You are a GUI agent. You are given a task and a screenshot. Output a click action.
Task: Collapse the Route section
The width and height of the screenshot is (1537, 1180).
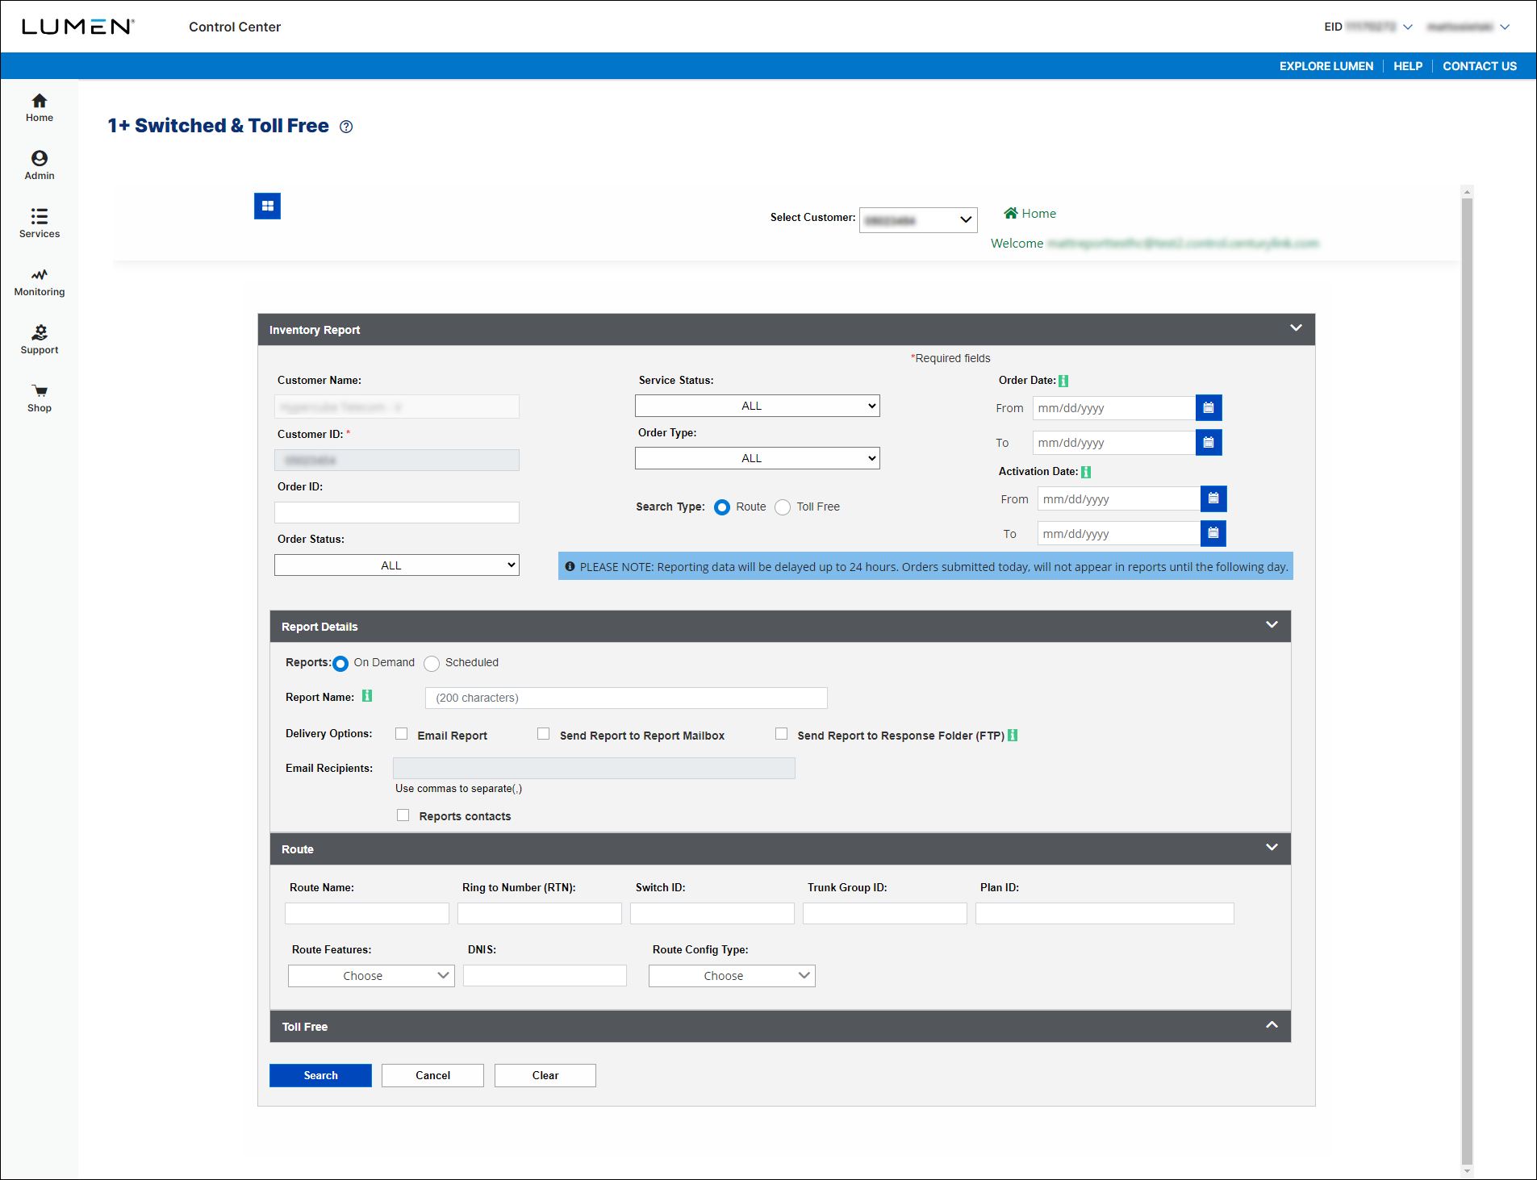(x=1272, y=848)
